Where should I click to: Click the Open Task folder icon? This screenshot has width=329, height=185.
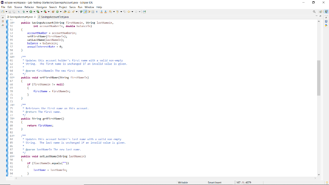click(69, 12)
